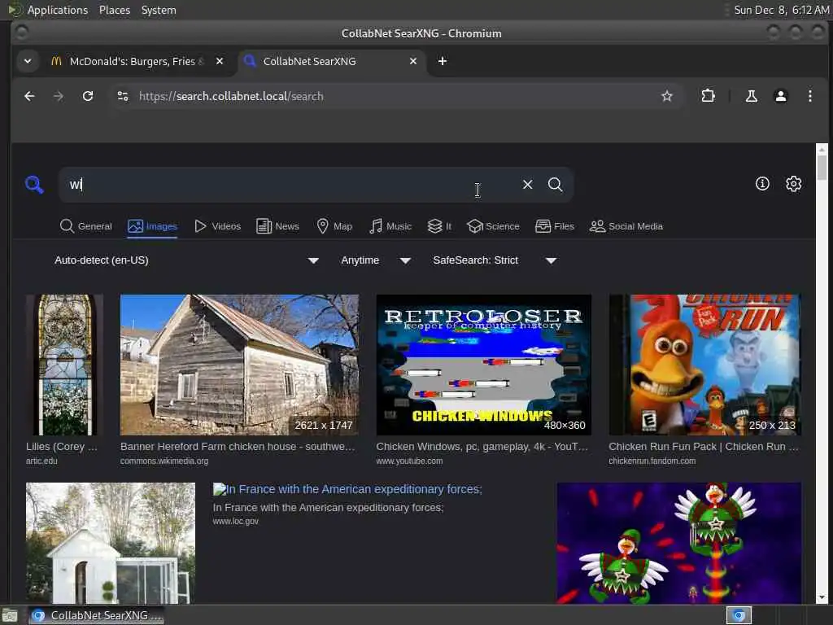Click the address bar URL
The image size is (833, 625).
tap(230, 96)
